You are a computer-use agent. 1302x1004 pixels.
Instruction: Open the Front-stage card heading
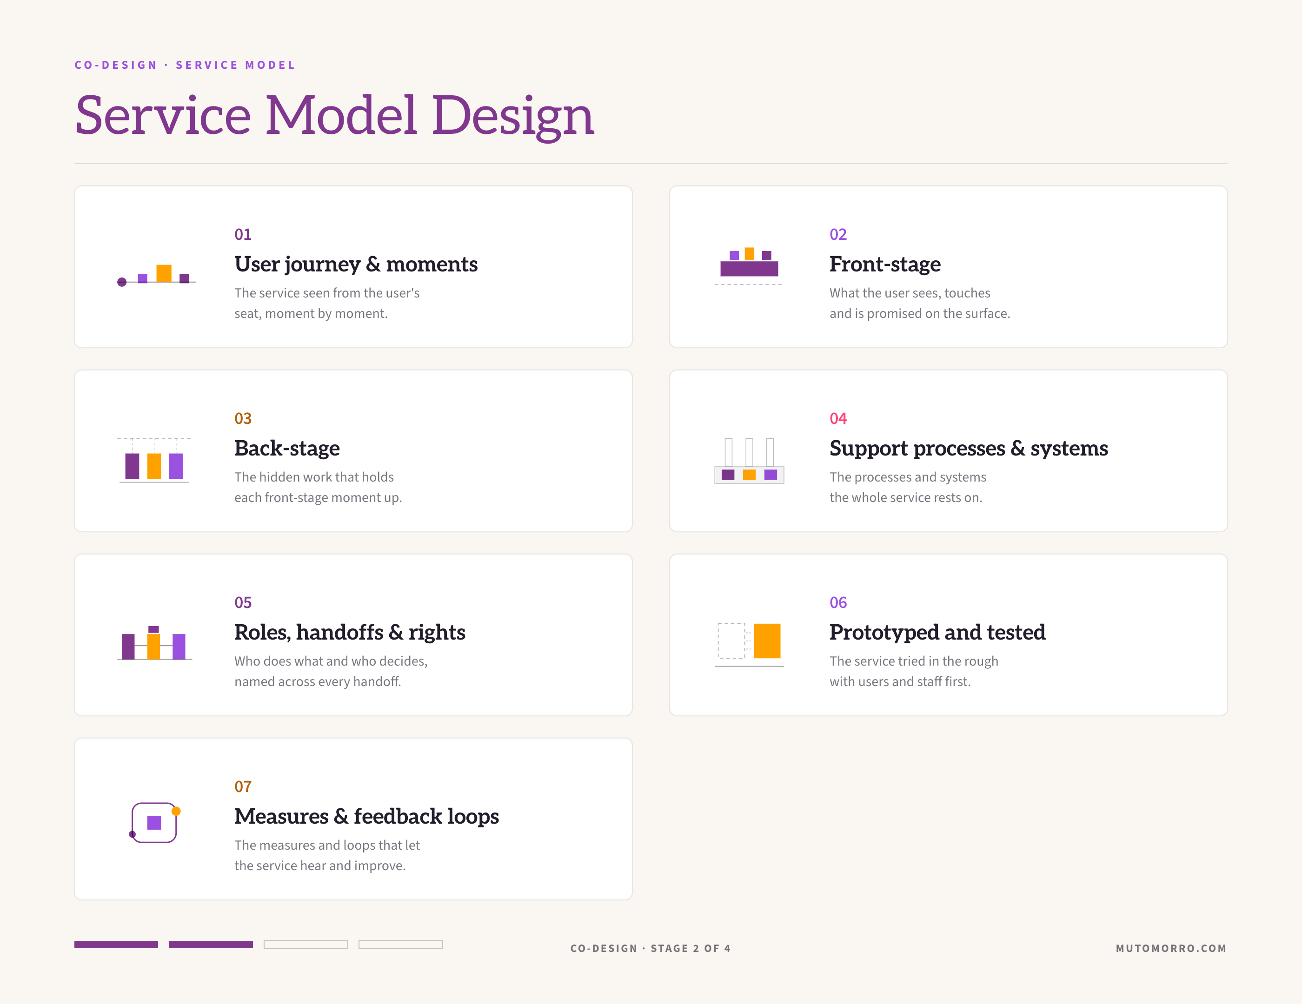[885, 264]
